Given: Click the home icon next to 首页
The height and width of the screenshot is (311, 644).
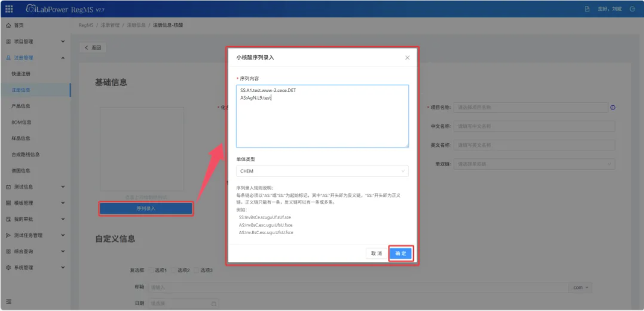Looking at the screenshot, I should coord(8,25).
